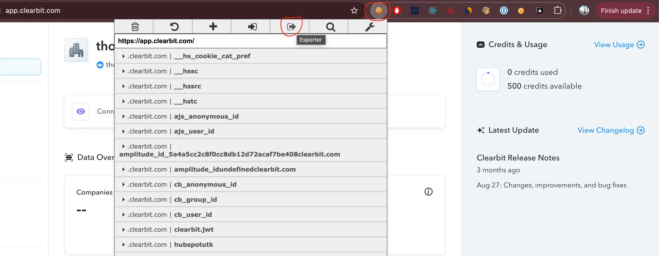The image size is (659, 256).
Task: Expand the ajs_user_id cookie row
Action: pos(251,131)
